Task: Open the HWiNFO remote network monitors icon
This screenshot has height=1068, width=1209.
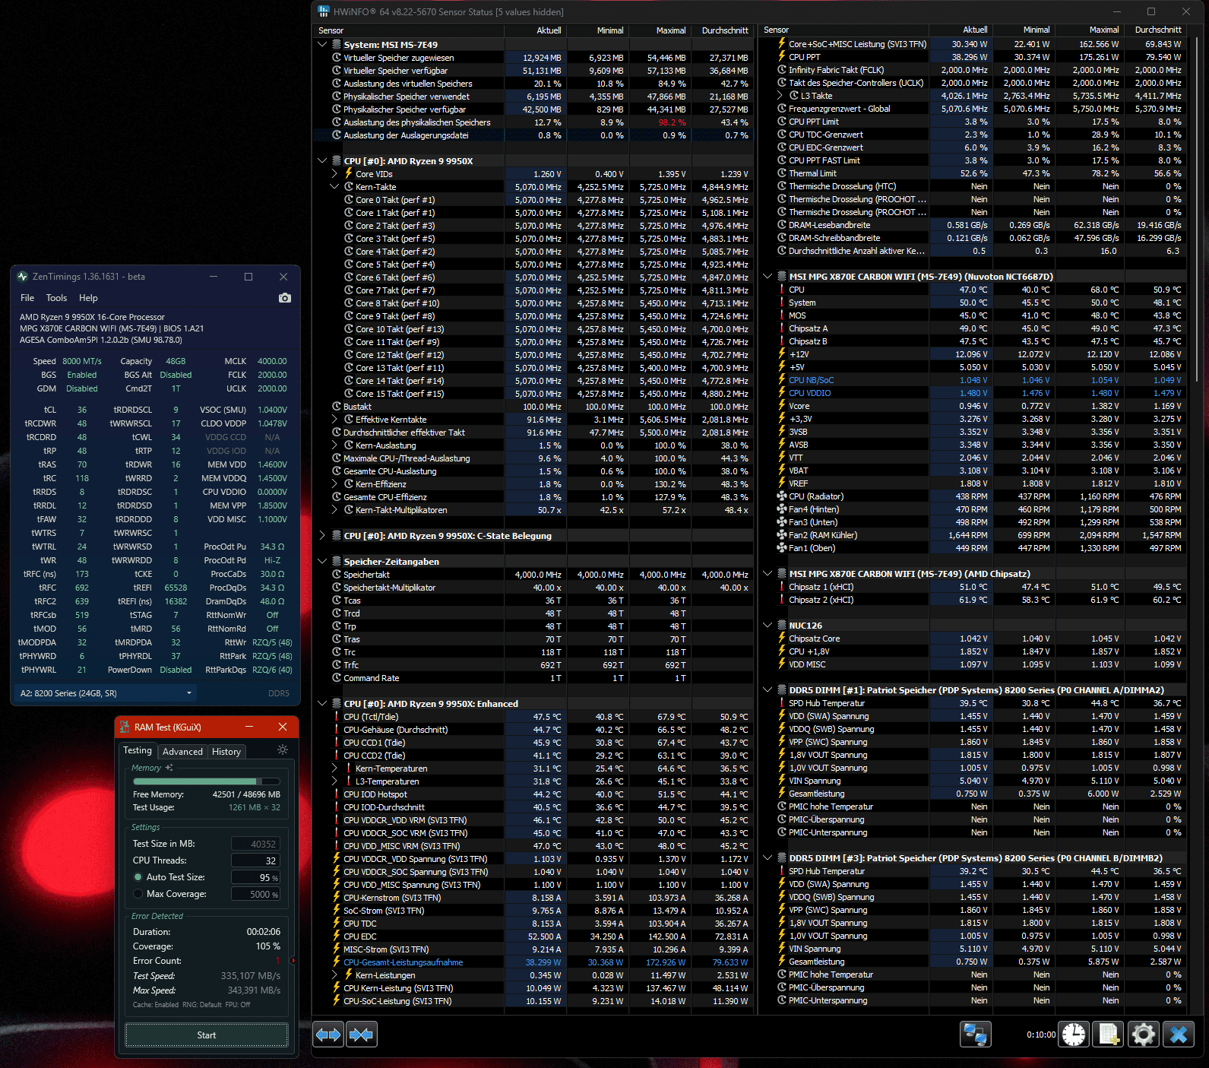Action: tap(975, 1035)
